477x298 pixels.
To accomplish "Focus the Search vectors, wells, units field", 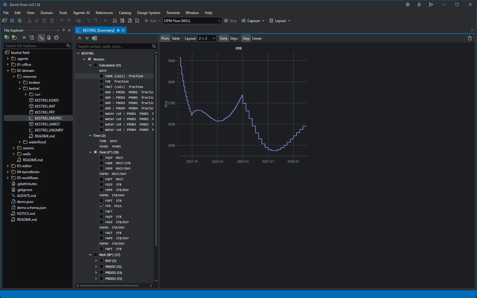I will click(x=117, y=46).
